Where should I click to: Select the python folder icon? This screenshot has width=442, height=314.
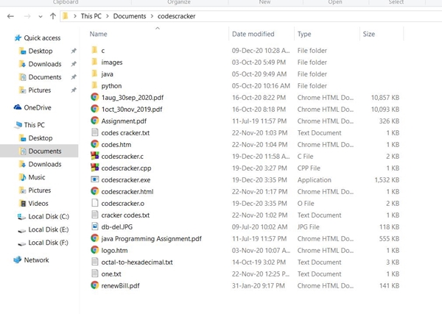click(x=94, y=85)
